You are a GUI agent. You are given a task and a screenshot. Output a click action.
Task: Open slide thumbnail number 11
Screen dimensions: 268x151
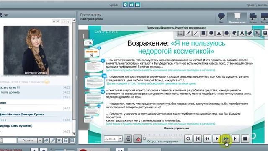click(94, 98)
